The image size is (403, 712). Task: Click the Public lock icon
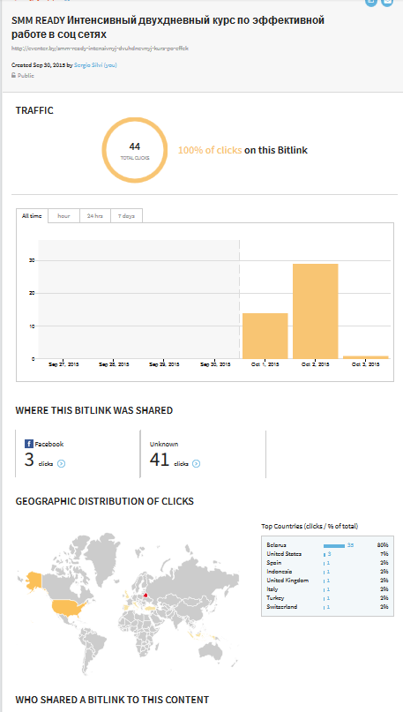13,75
